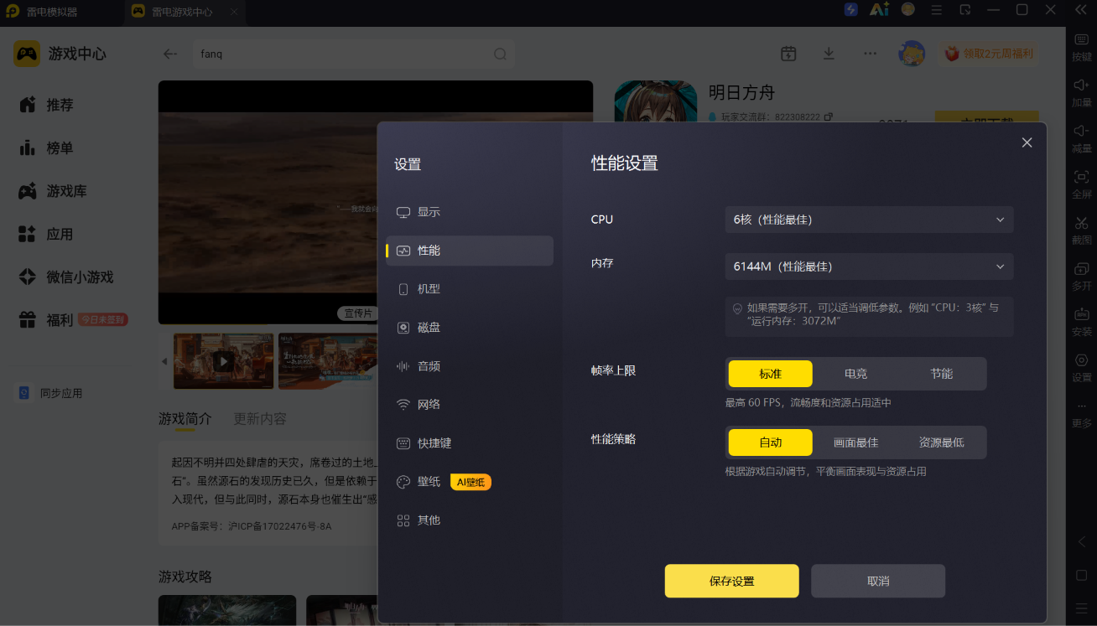Image resolution: width=1097 pixels, height=626 pixels.
Task: Open the 快捷键 settings section
Action: [x=470, y=443]
